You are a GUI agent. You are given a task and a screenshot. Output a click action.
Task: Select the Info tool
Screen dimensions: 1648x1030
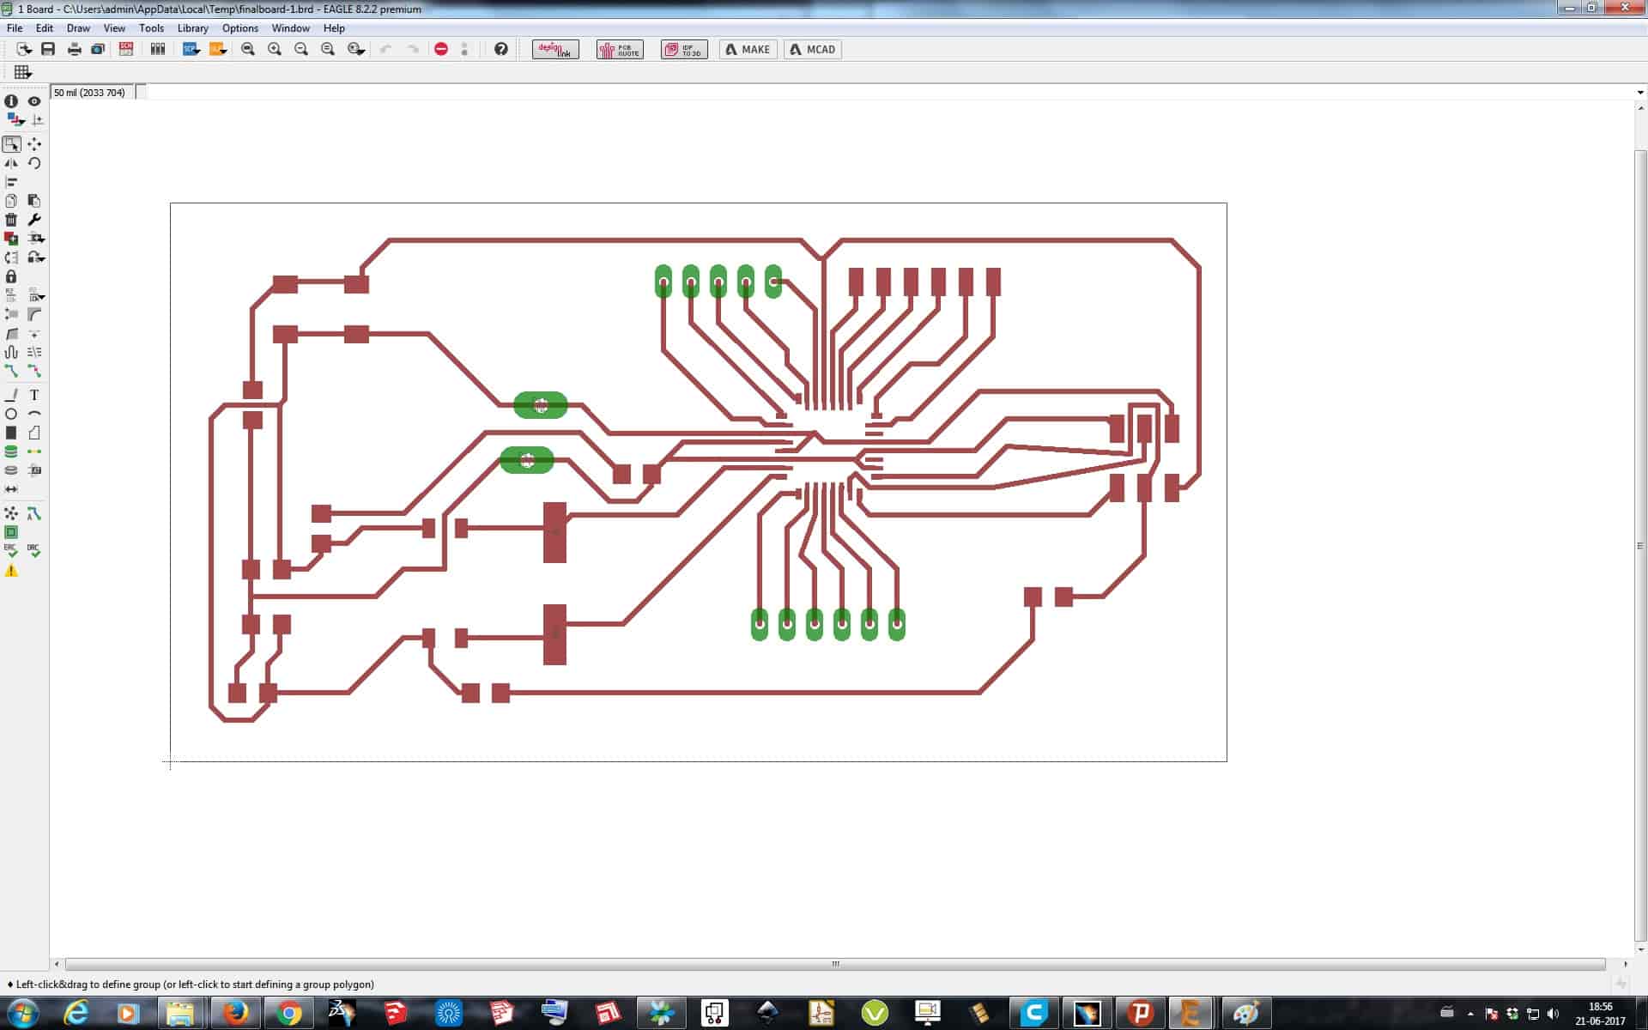tap(11, 101)
